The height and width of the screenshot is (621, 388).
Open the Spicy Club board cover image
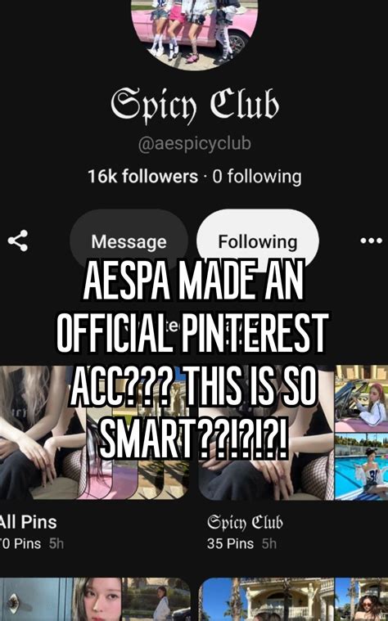[x=266, y=433]
